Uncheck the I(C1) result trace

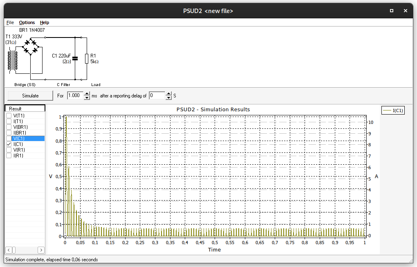point(9,144)
